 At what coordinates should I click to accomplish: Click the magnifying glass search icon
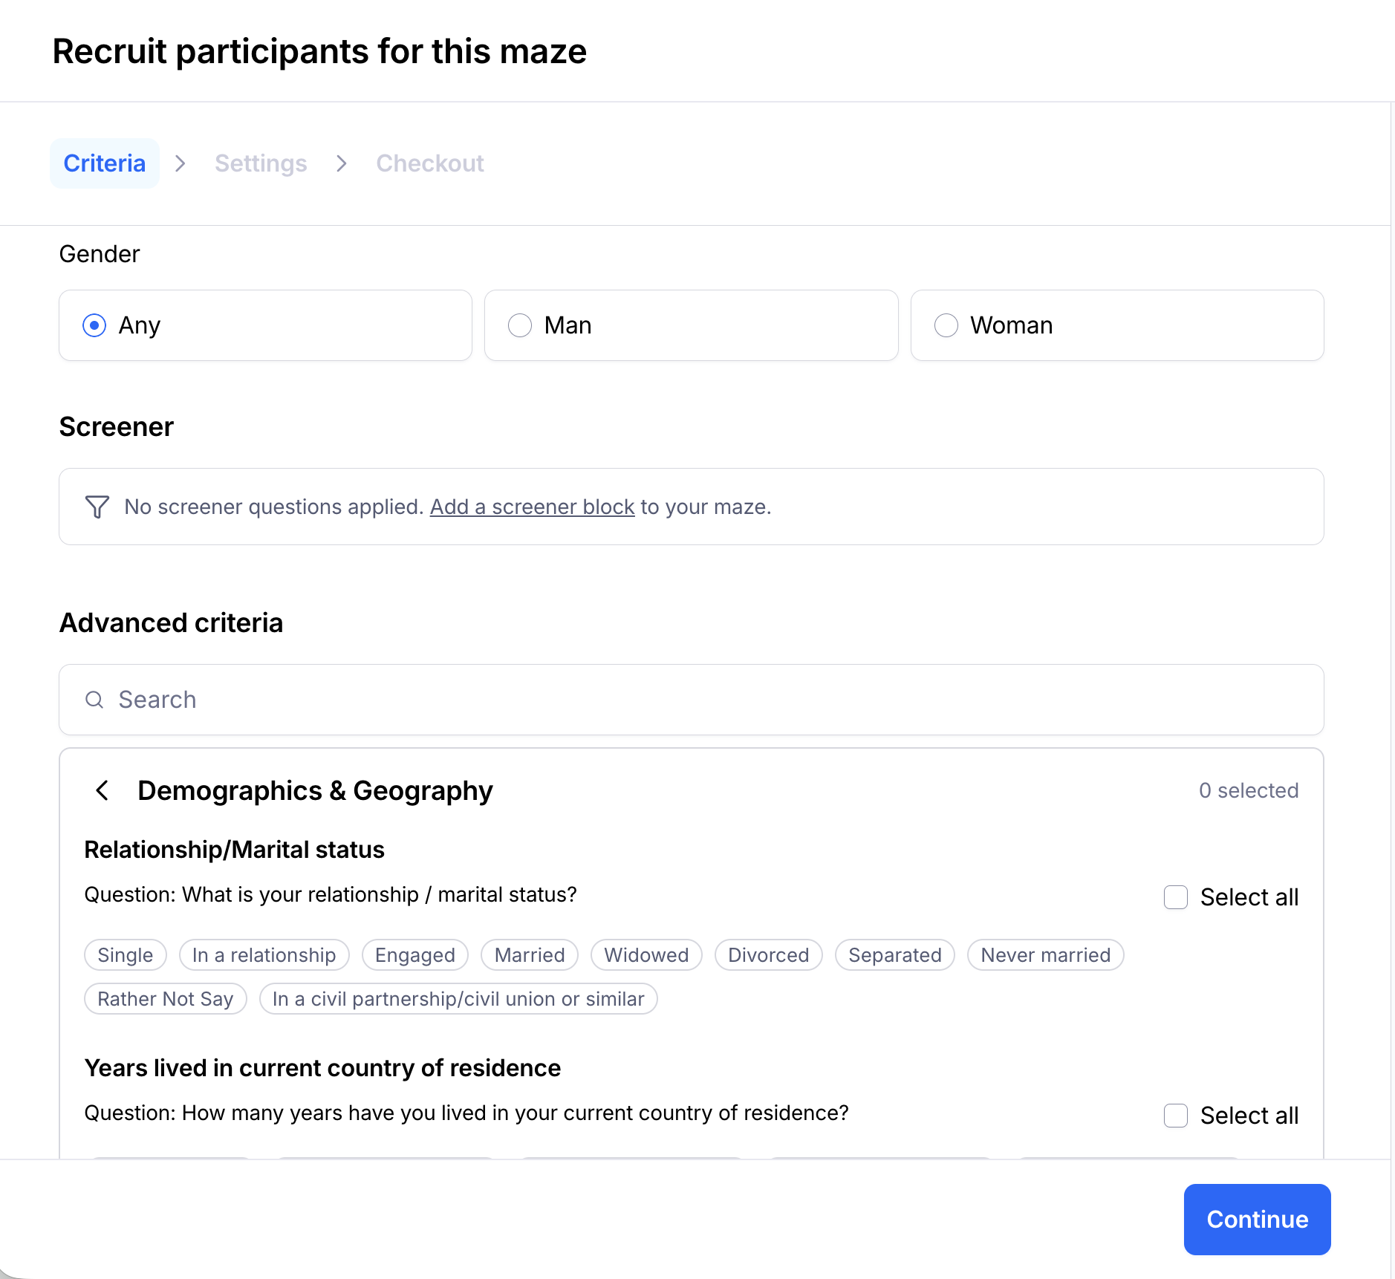coord(94,700)
